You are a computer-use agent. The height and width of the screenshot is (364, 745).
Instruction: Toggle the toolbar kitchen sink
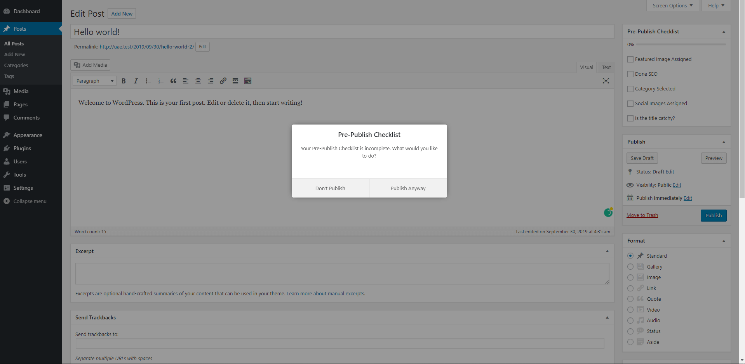[x=248, y=81]
